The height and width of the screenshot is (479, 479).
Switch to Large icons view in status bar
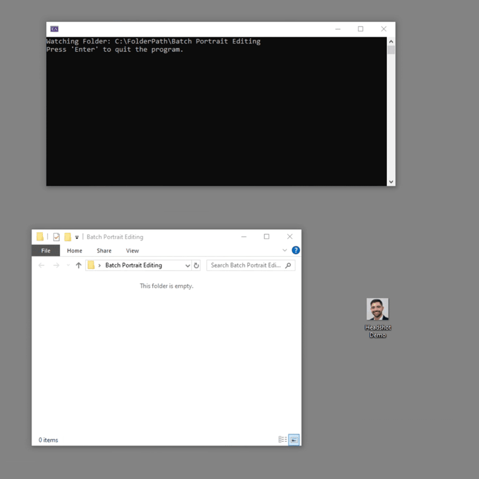click(x=294, y=440)
